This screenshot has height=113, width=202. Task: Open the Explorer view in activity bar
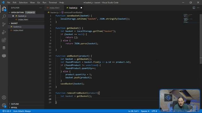click(4, 9)
